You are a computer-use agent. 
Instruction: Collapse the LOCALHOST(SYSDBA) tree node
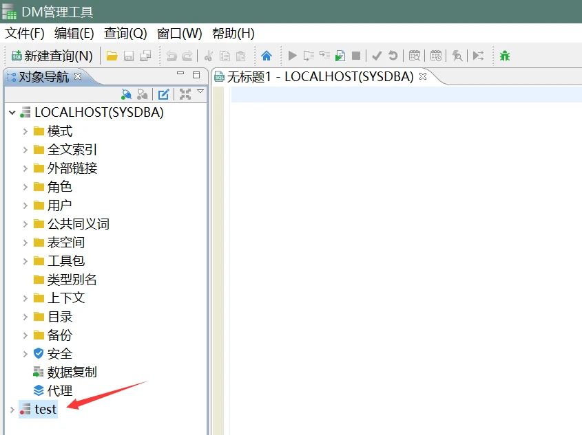(12, 113)
